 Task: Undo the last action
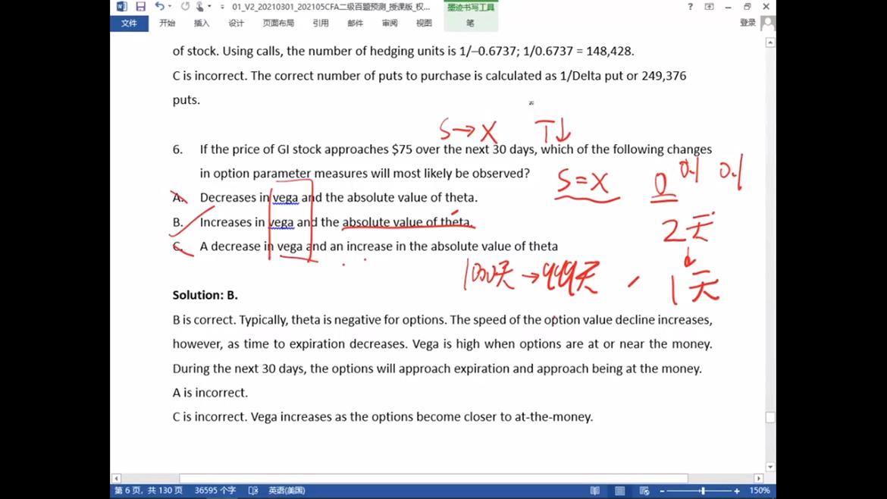(x=159, y=6)
